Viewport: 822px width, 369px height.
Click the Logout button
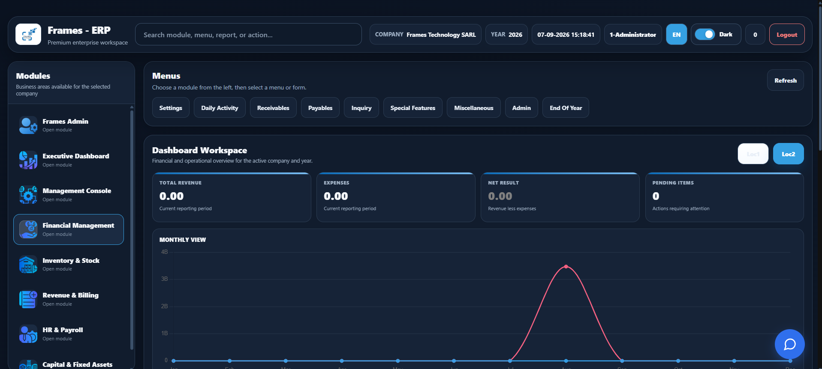click(x=787, y=34)
